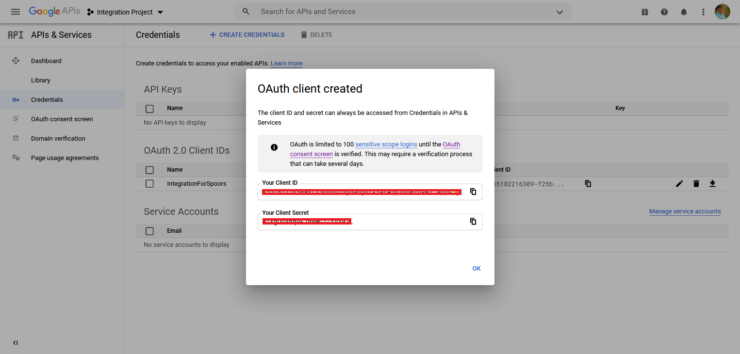Viewport: 740px width, 354px height.
Task: Delete IntegrationForSpoors client with trash icon
Action: [696, 184]
